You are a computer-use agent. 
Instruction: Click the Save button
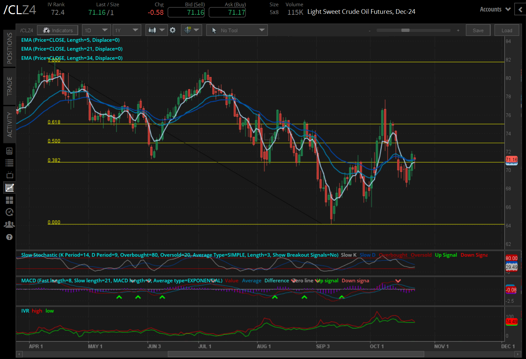(x=478, y=30)
